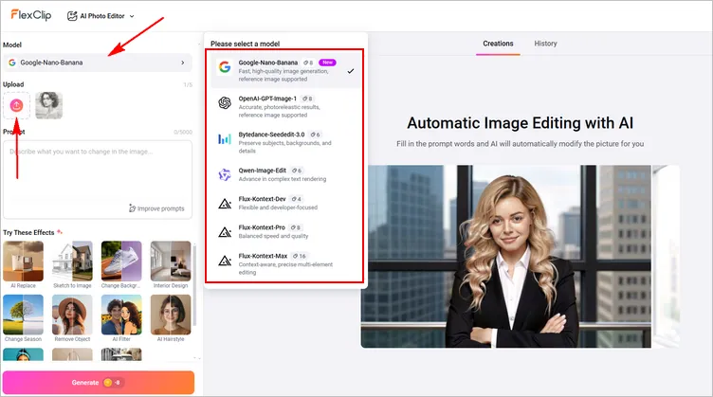Click the pink upload image button
Image resolution: width=713 pixels, height=397 pixels.
[x=16, y=105]
